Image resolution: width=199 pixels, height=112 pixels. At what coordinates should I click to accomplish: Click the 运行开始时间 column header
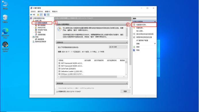(99, 60)
